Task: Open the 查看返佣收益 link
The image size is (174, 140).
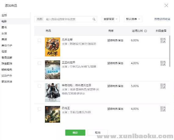Action: click(162, 19)
